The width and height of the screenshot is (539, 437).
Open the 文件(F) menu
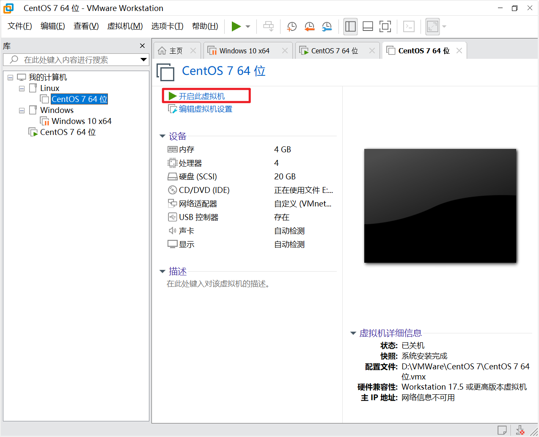(19, 26)
